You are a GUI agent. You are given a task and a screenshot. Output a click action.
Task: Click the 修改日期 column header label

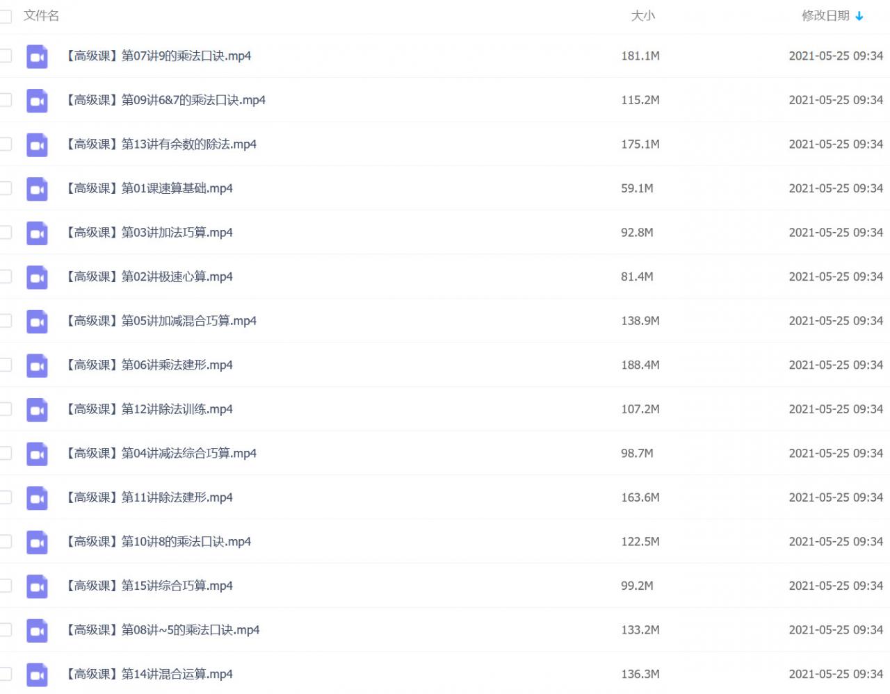point(825,15)
